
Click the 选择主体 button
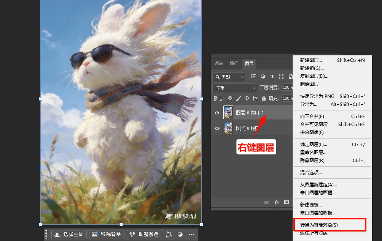[68, 234]
